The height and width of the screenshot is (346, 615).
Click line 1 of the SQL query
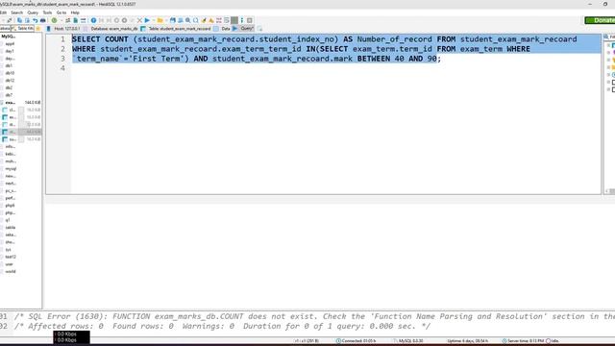[x=325, y=39]
